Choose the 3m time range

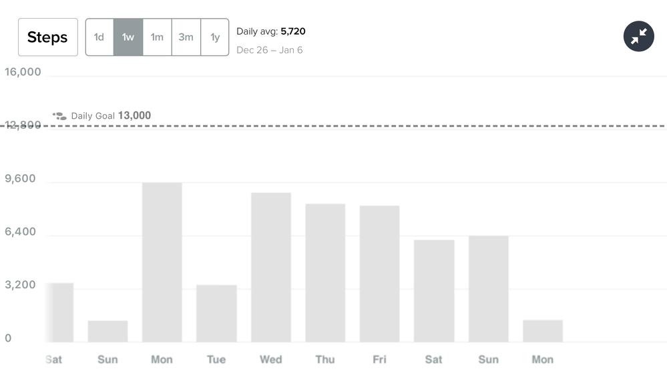[x=186, y=37]
